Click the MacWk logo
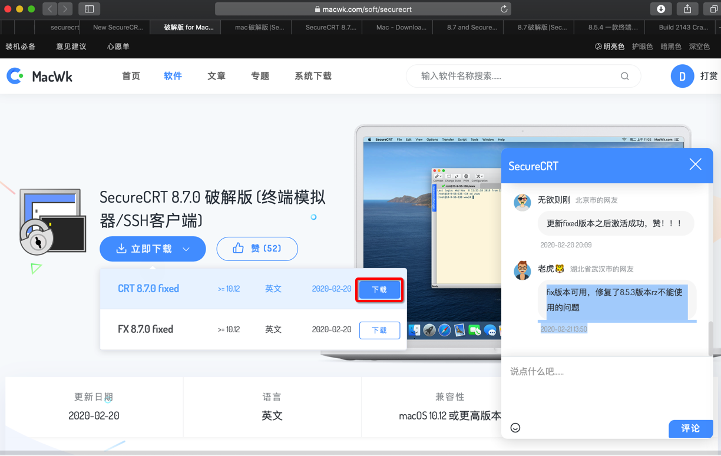721x456 pixels. (x=39, y=76)
